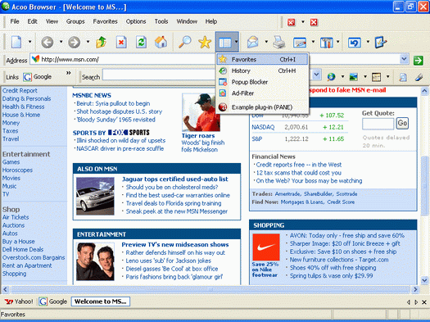Click the green Go arrow button
This screenshot has height=322, width=430.
(x=419, y=60)
